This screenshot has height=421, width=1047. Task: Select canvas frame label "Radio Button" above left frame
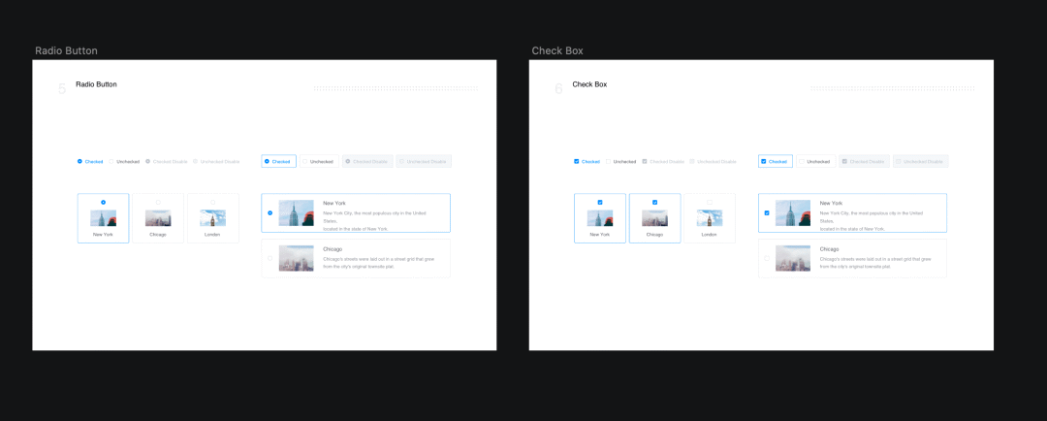pos(66,50)
